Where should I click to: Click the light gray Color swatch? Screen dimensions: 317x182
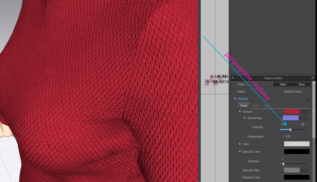click(x=297, y=144)
